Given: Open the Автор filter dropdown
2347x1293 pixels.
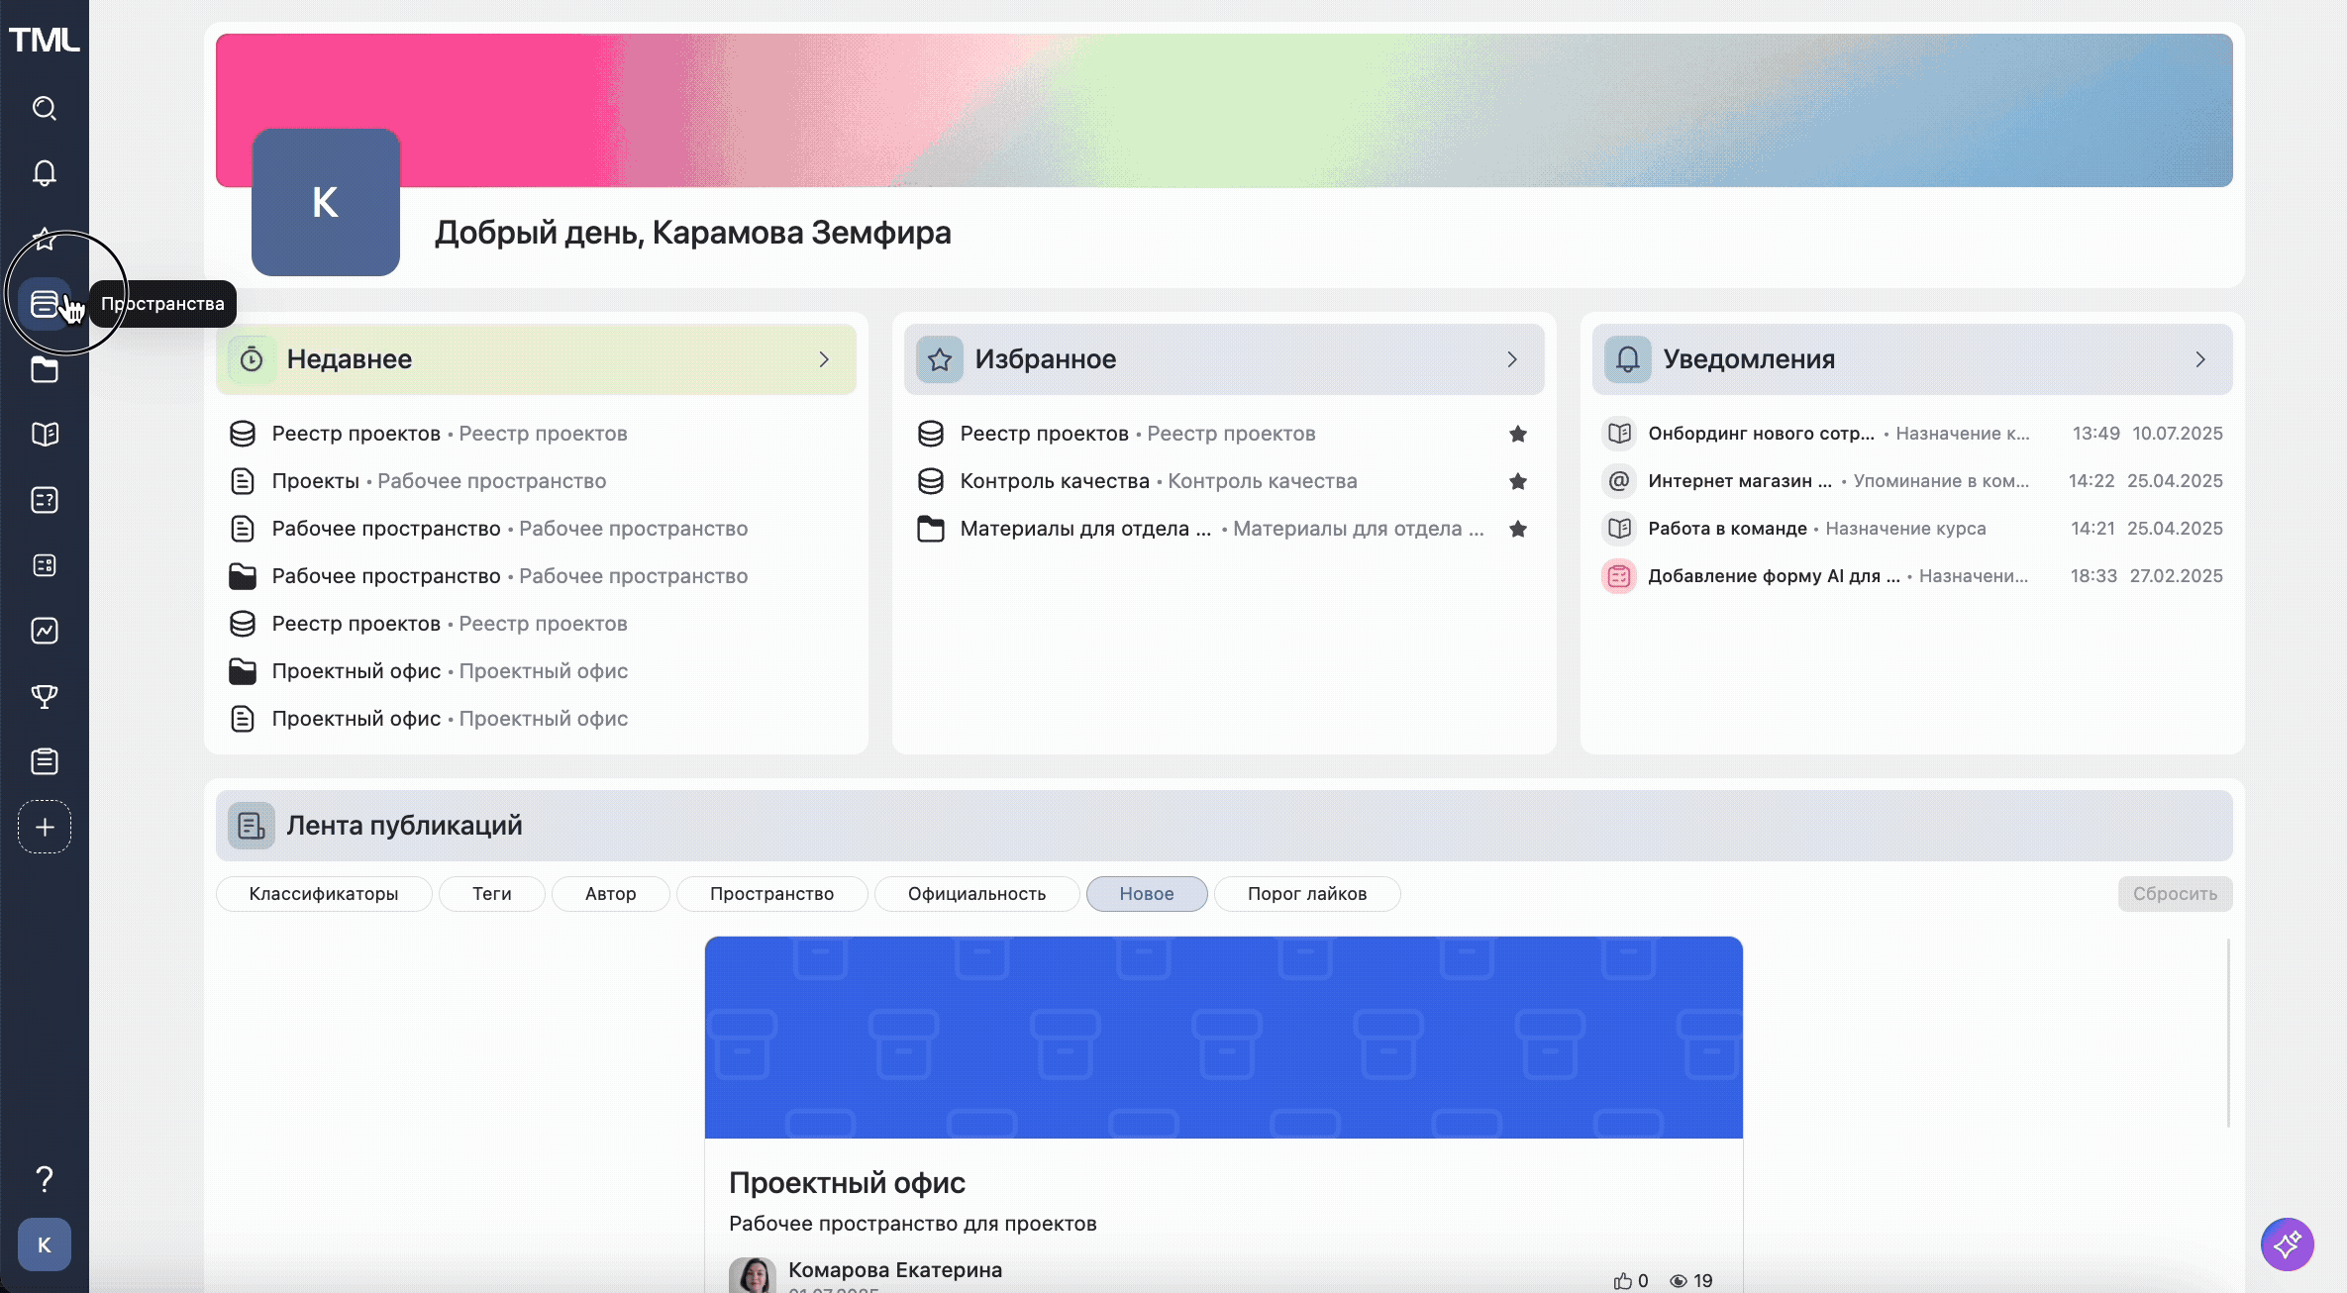Looking at the screenshot, I should [x=610, y=893].
